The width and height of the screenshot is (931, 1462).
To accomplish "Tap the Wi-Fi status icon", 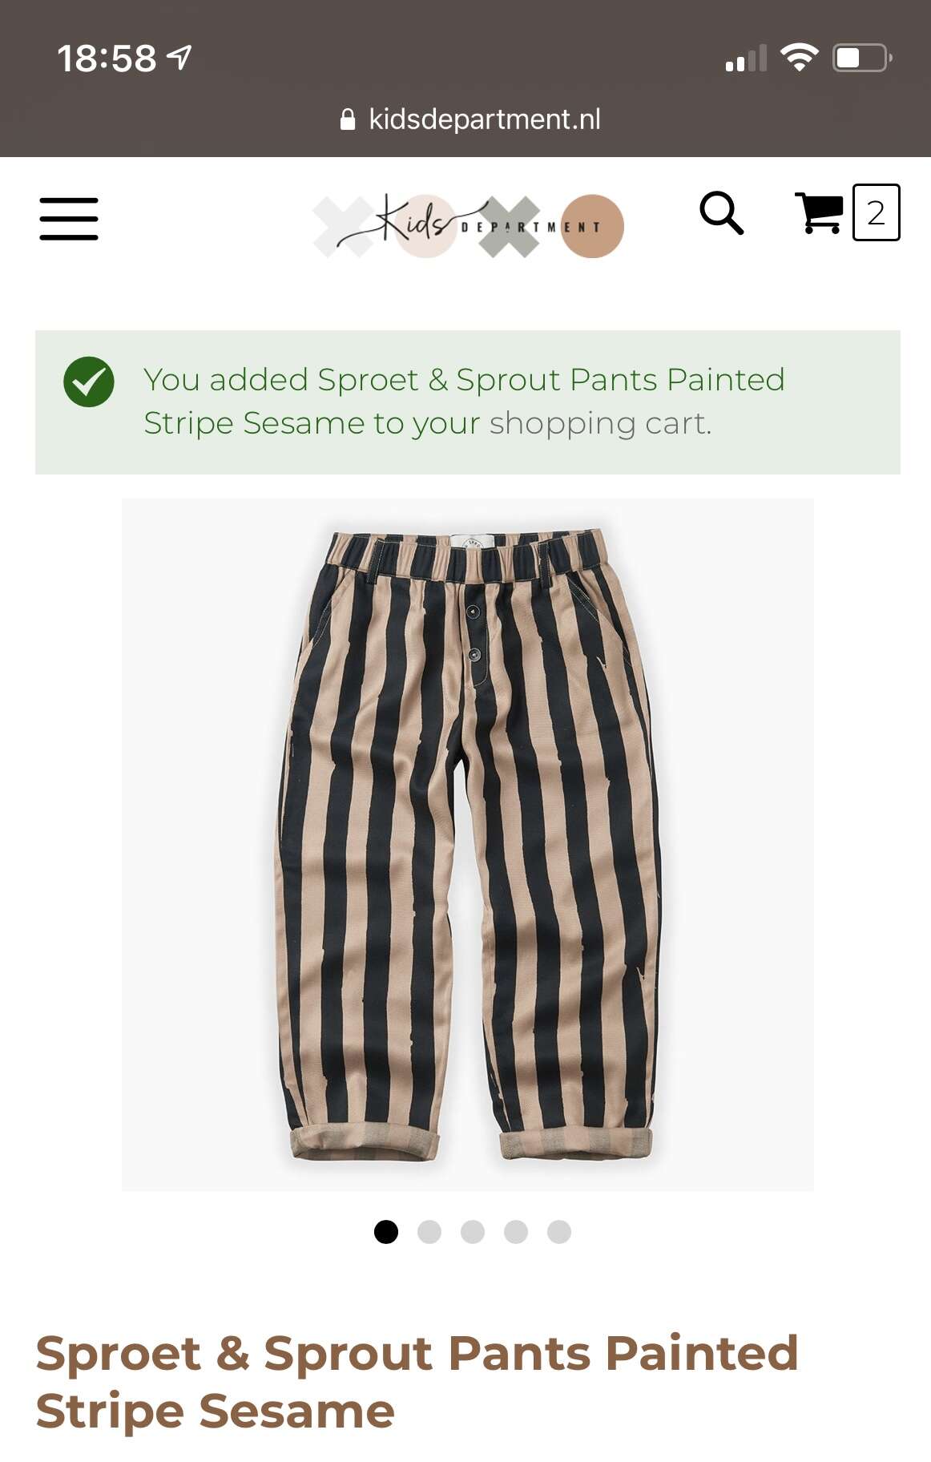I will pos(799,58).
